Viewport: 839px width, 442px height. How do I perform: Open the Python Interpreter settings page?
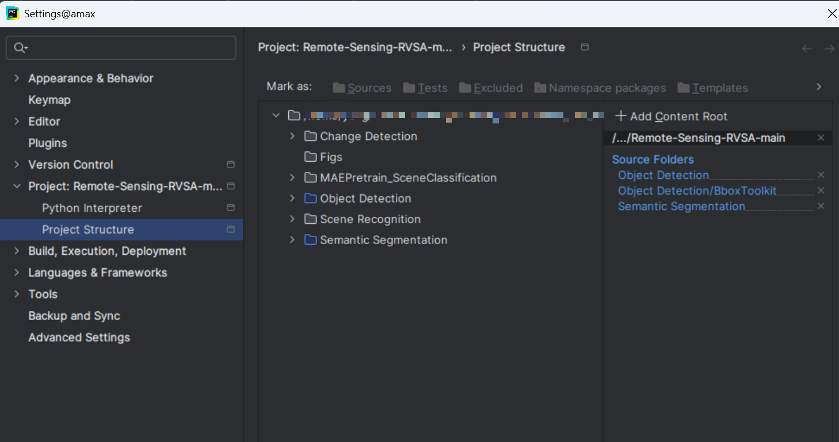click(x=92, y=208)
